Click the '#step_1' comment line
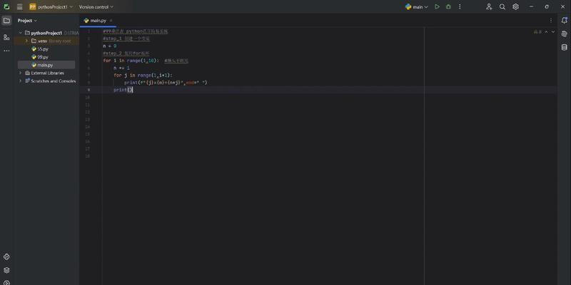 126,39
